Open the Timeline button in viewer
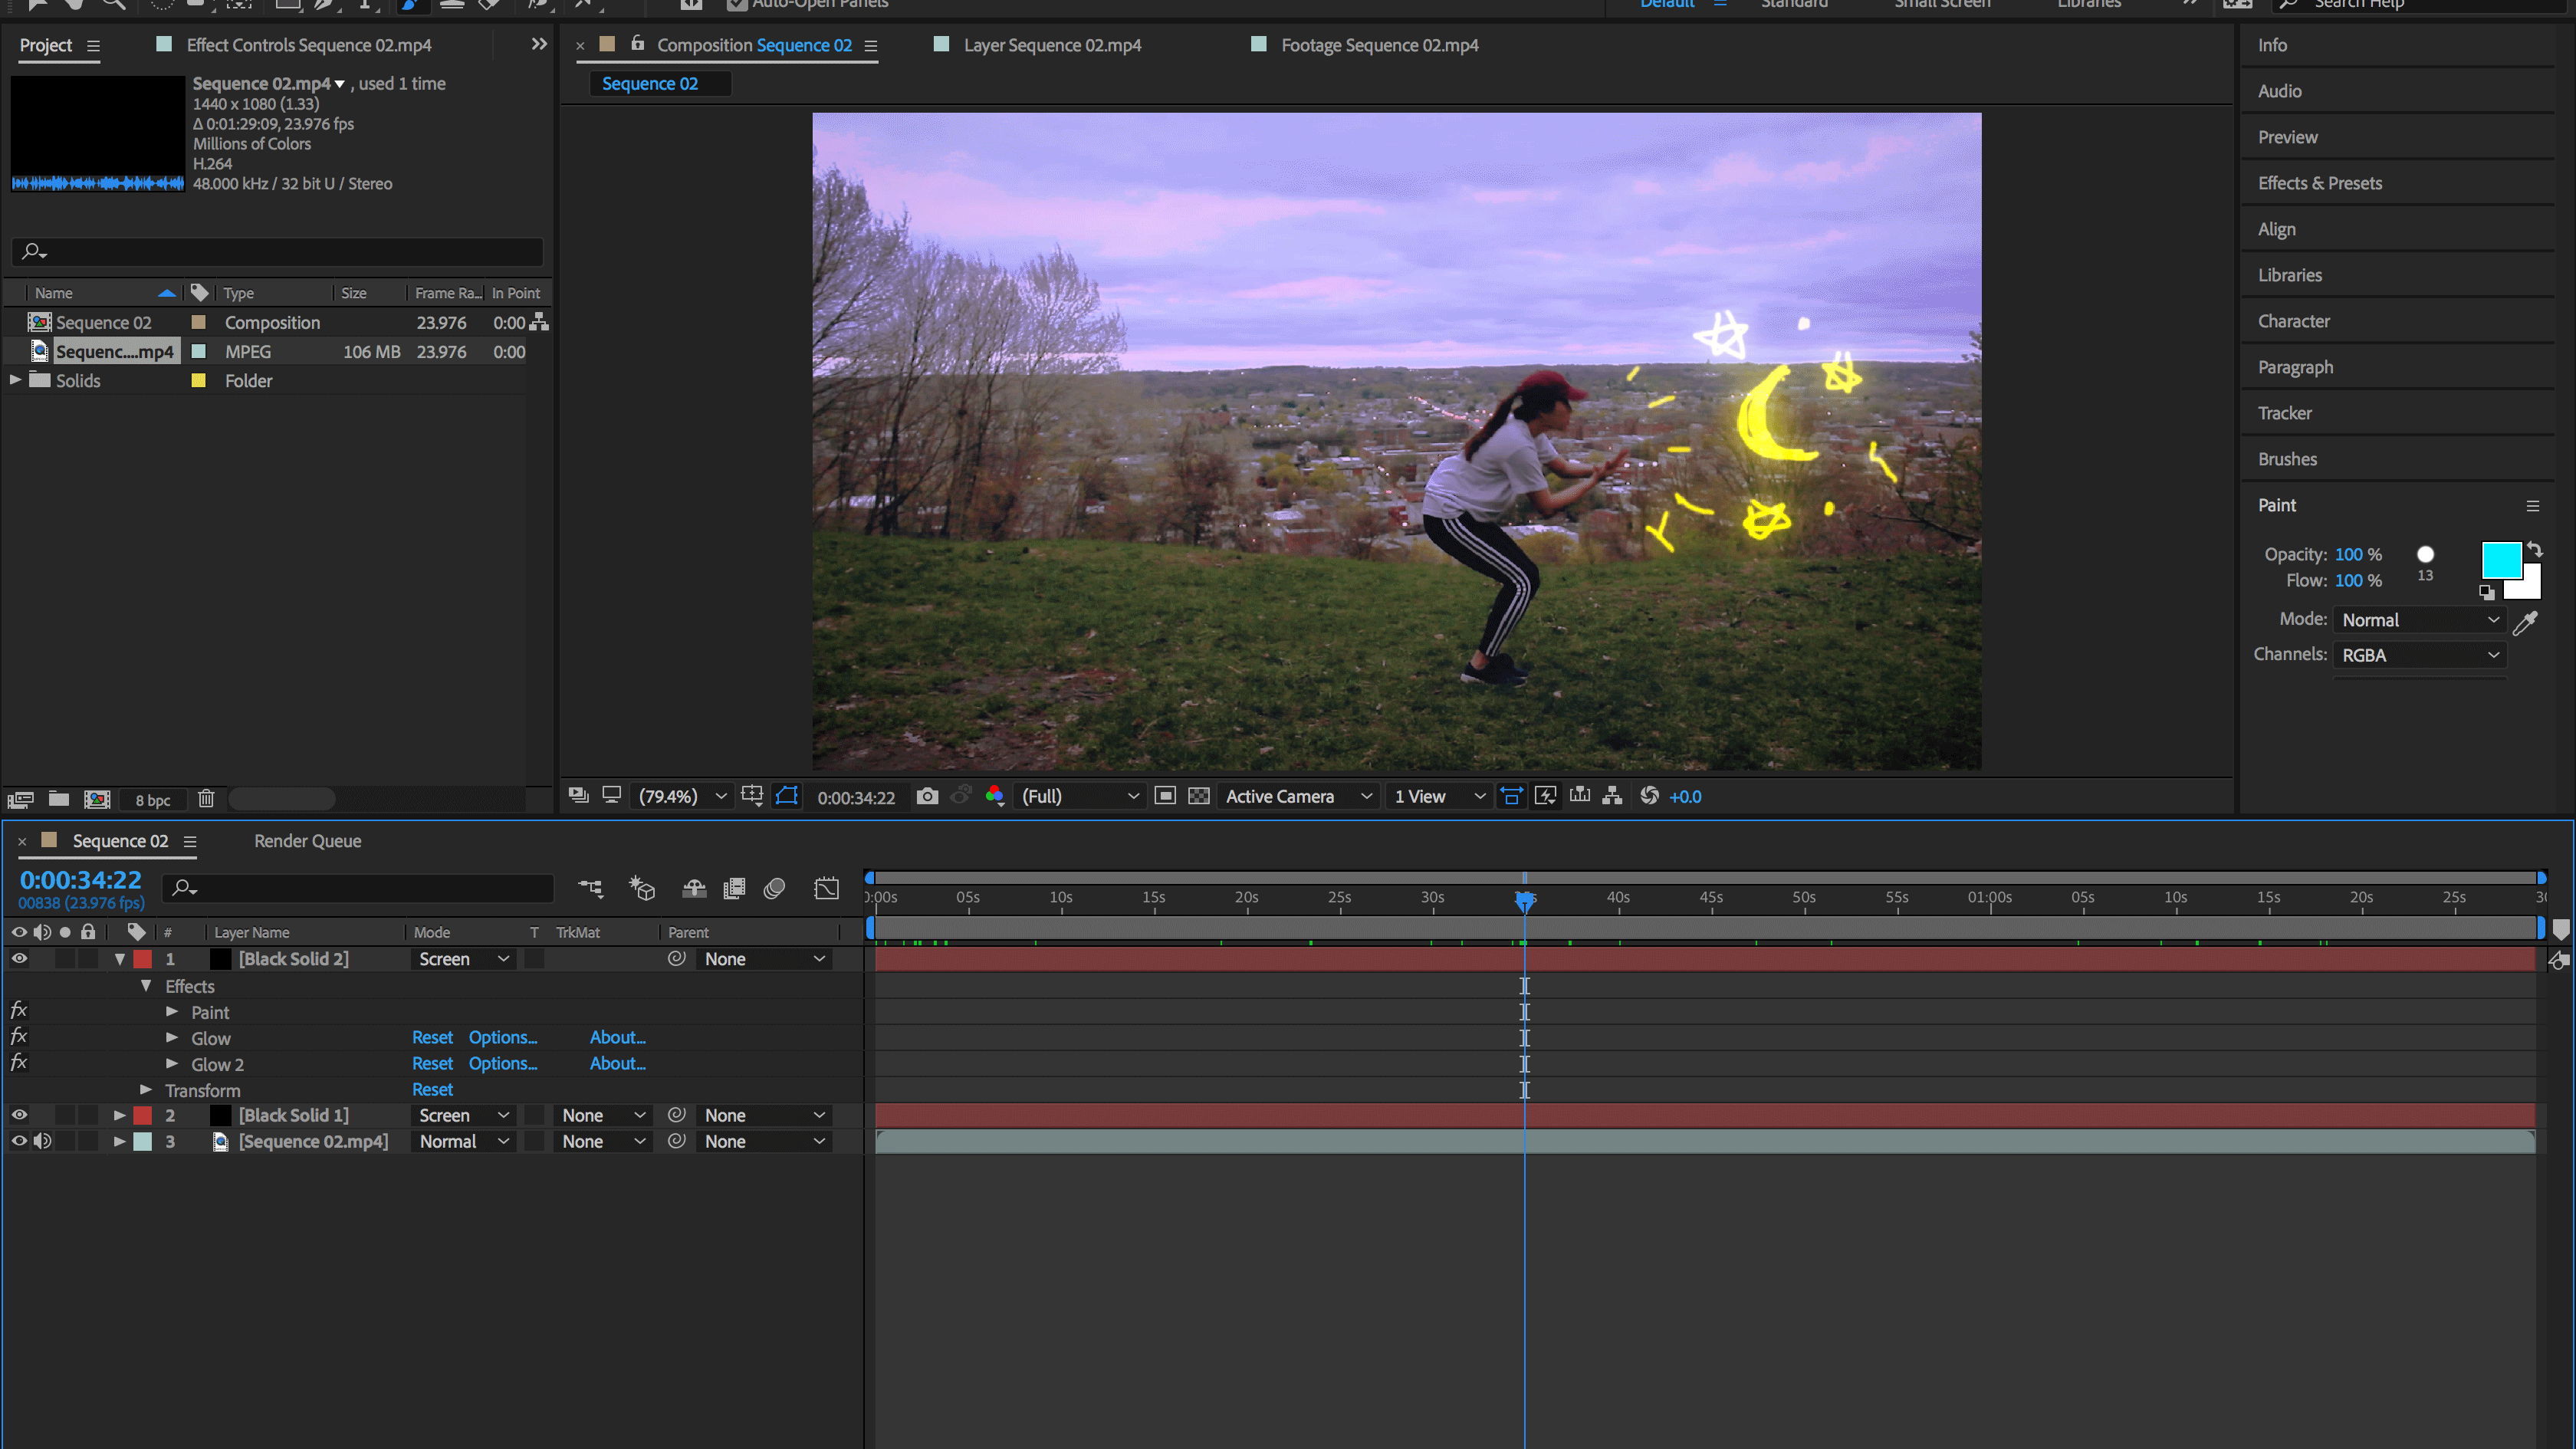2576x1449 pixels. coord(1580,796)
